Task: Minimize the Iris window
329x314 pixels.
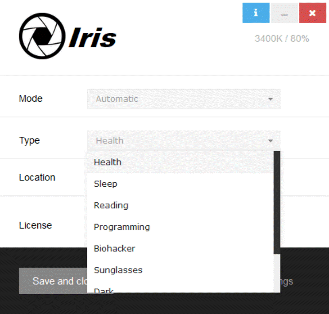Action: 284,13
